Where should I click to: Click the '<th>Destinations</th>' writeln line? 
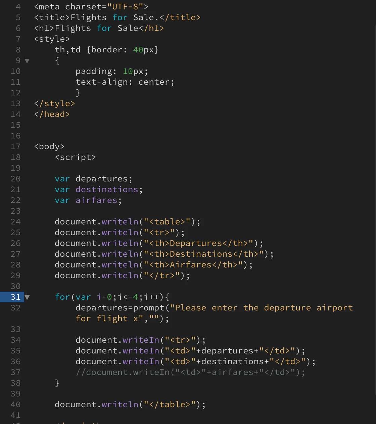(164, 254)
